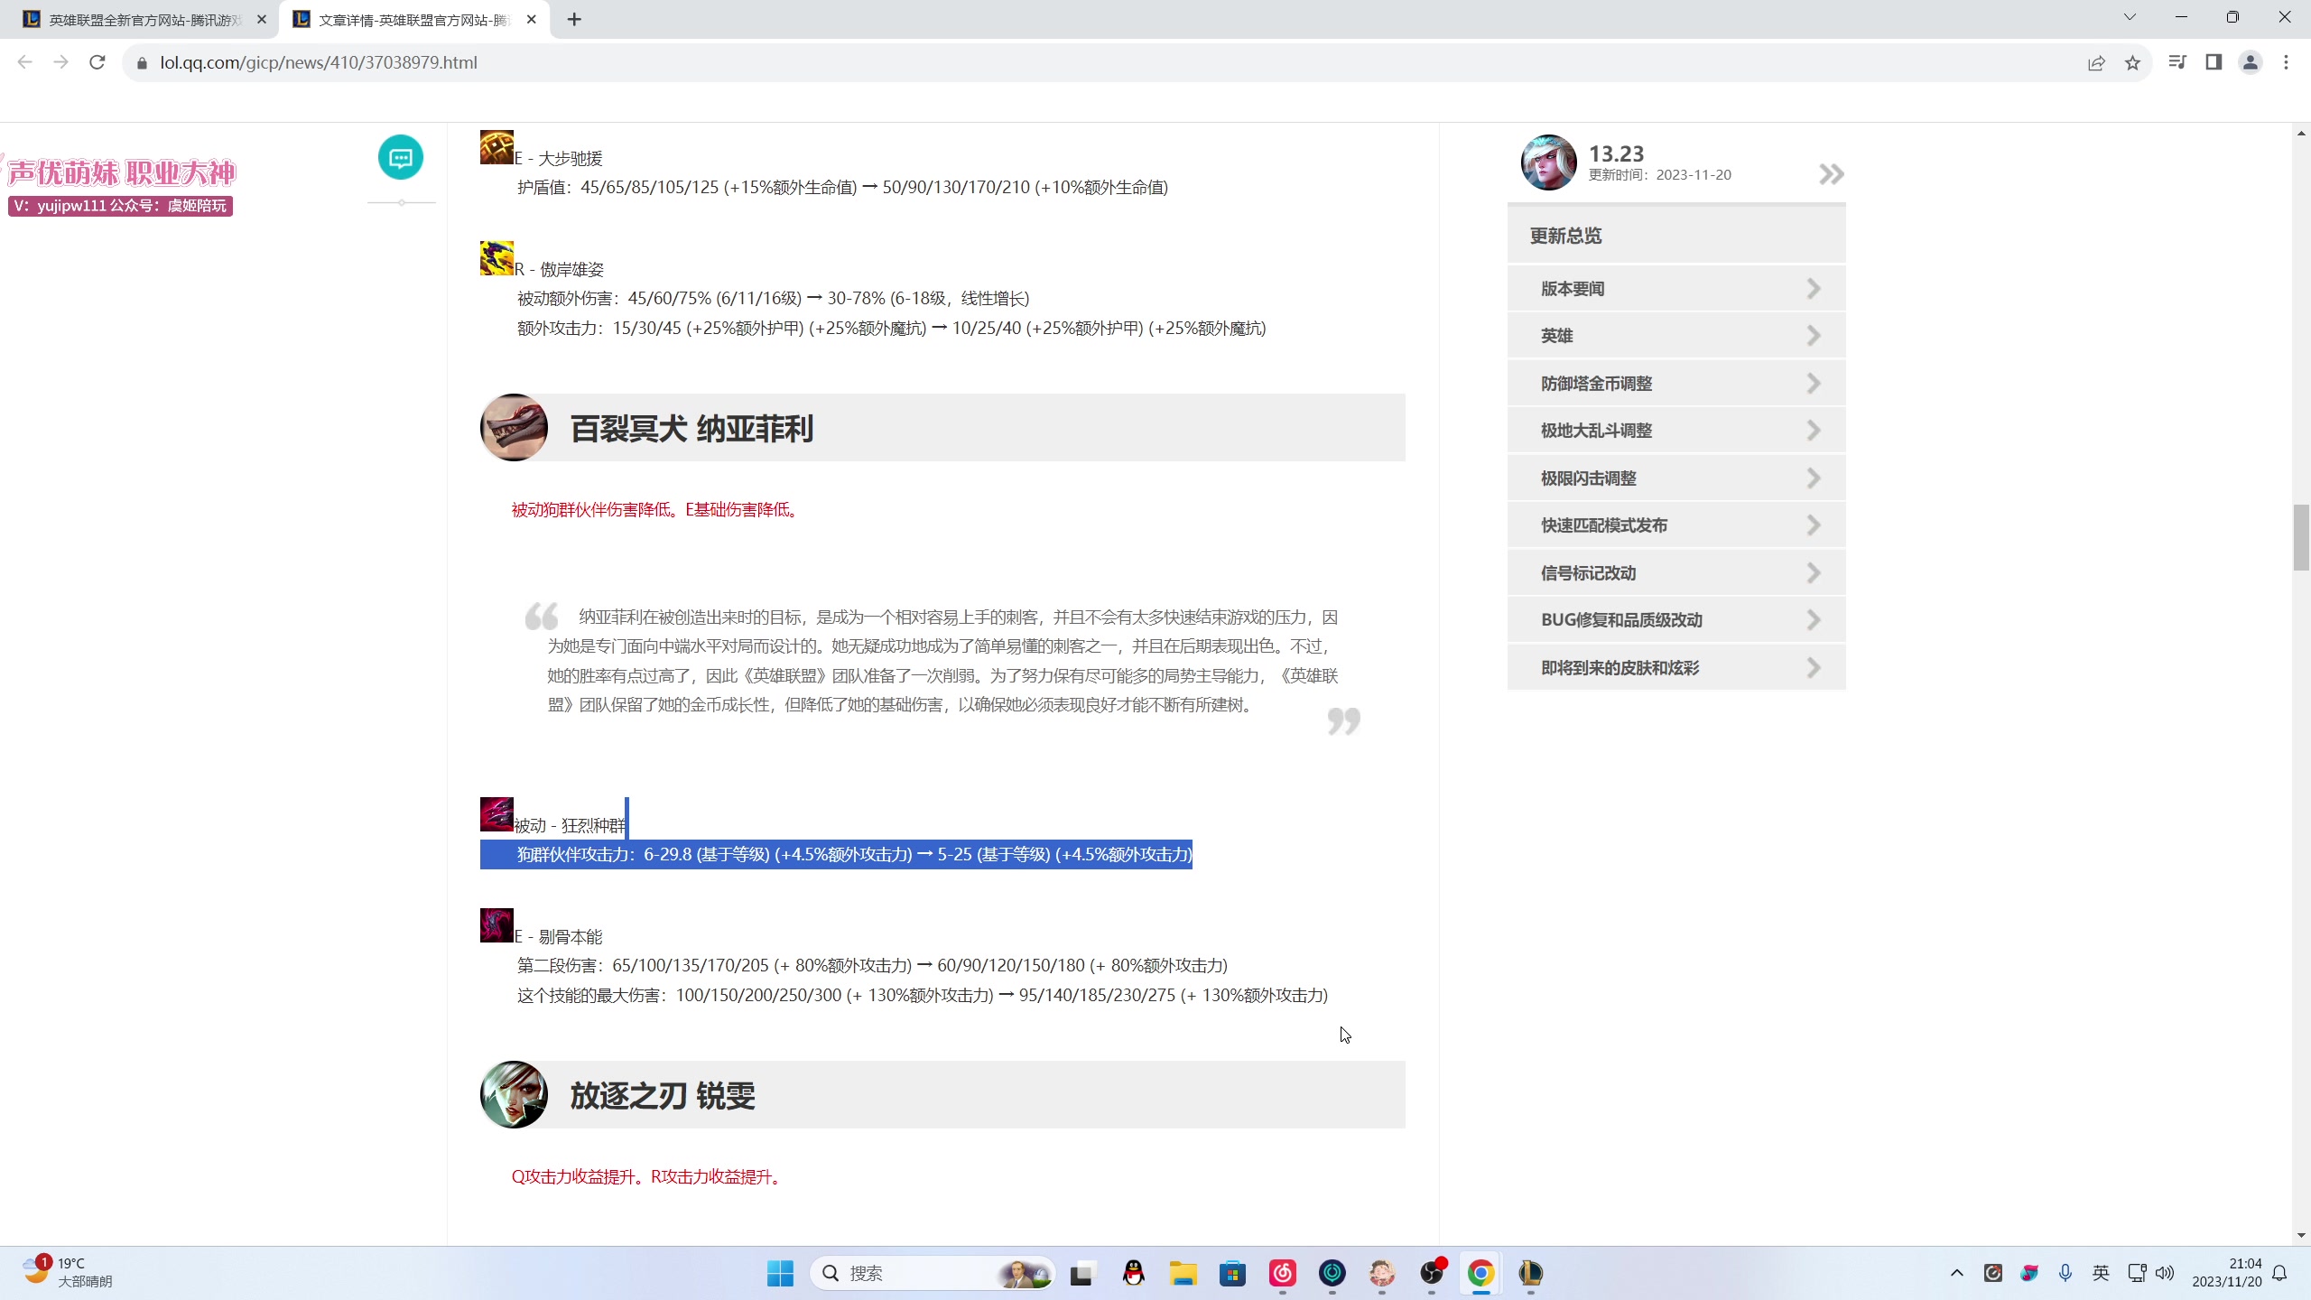This screenshot has height=1300, width=2311.
Task: Open the media control icon in toolbar
Action: [2177, 62]
